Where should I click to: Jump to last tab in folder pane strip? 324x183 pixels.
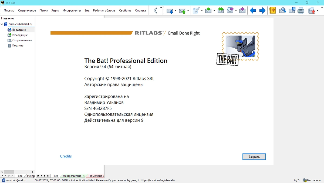point(12,176)
